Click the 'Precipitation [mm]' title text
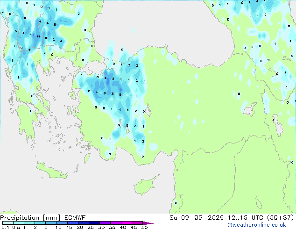296x229 pixels. [x=30, y=218]
